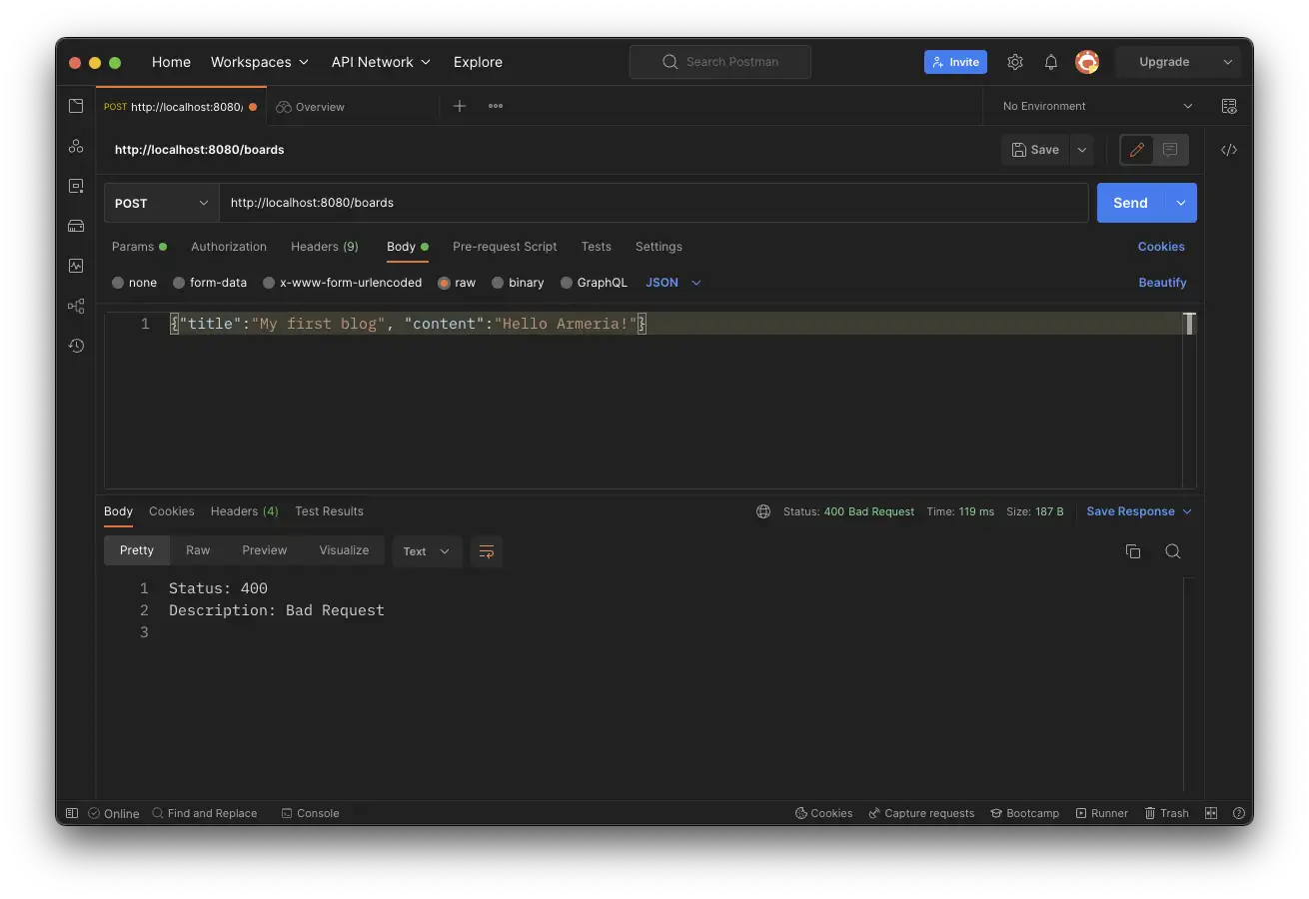Open the JSON body format dropdown
The image size is (1309, 899).
point(673,283)
